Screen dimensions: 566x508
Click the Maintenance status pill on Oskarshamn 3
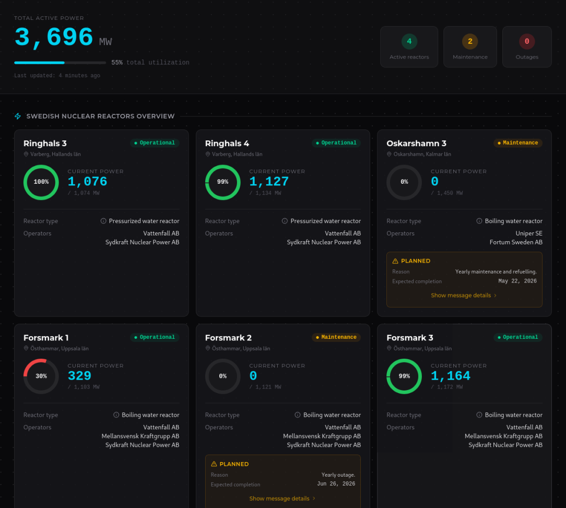517,143
